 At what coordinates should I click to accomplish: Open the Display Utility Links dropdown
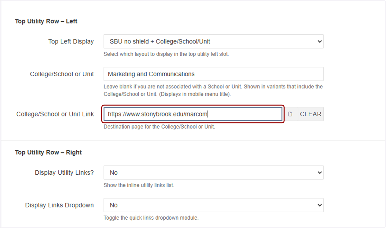point(214,173)
